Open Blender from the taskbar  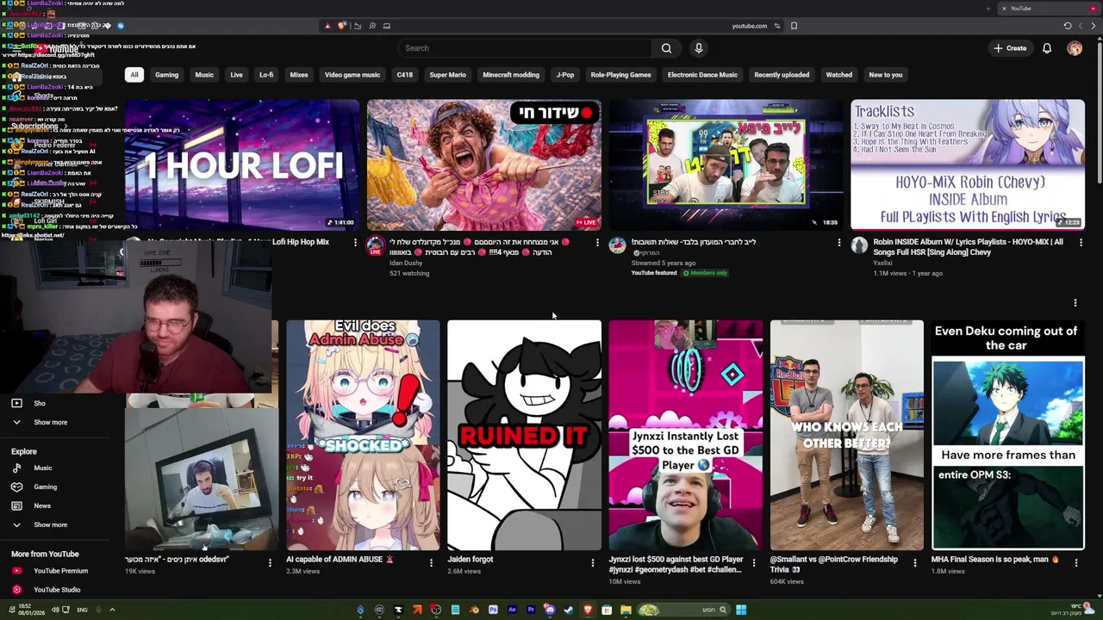474,610
